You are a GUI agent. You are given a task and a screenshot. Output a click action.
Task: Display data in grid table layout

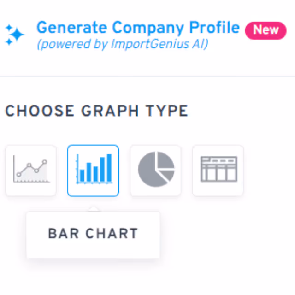click(218, 171)
